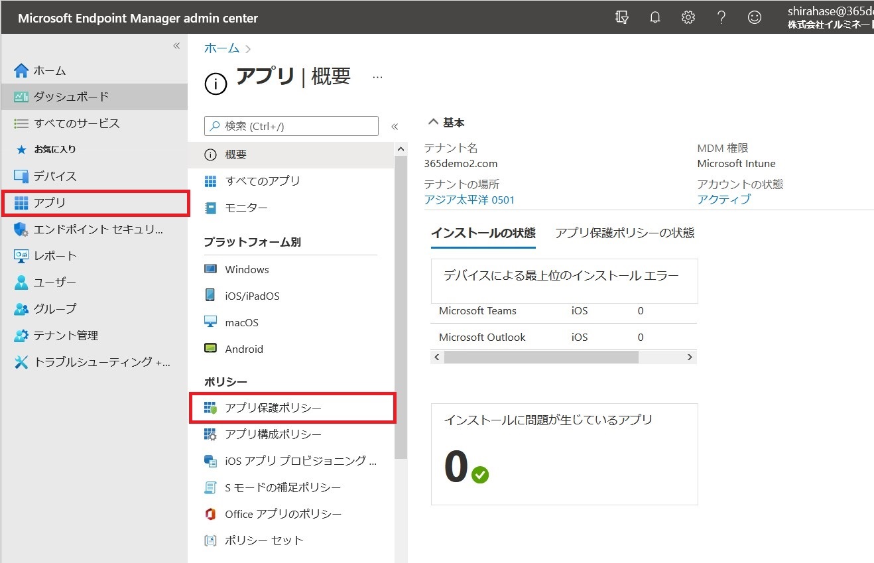874x563 pixels.
Task: Open the notifications bell
Action: (x=655, y=17)
